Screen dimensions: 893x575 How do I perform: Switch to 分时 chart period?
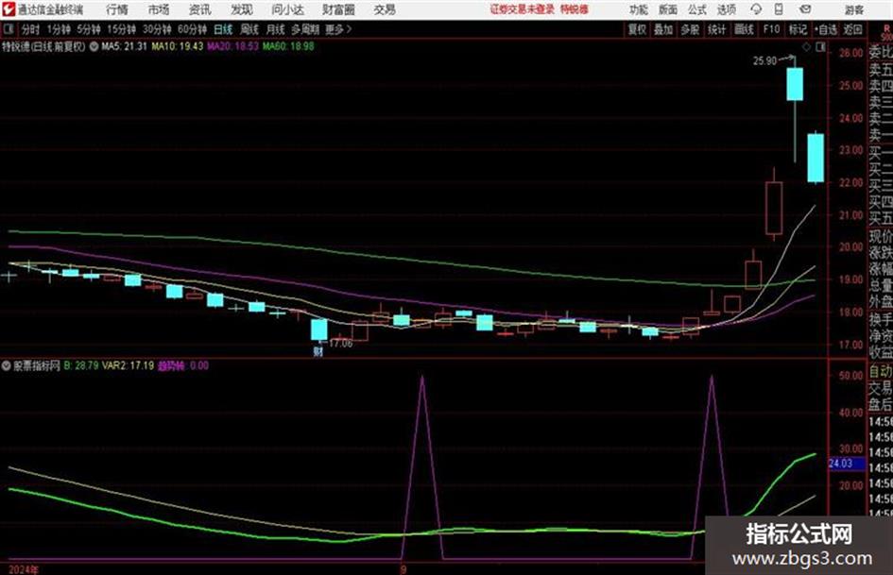pos(30,29)
